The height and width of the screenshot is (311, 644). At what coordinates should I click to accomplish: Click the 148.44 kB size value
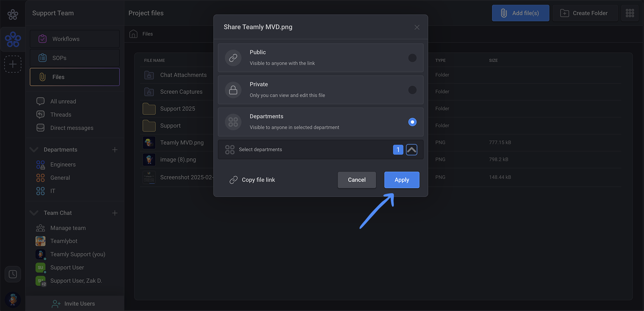point(500,177)
